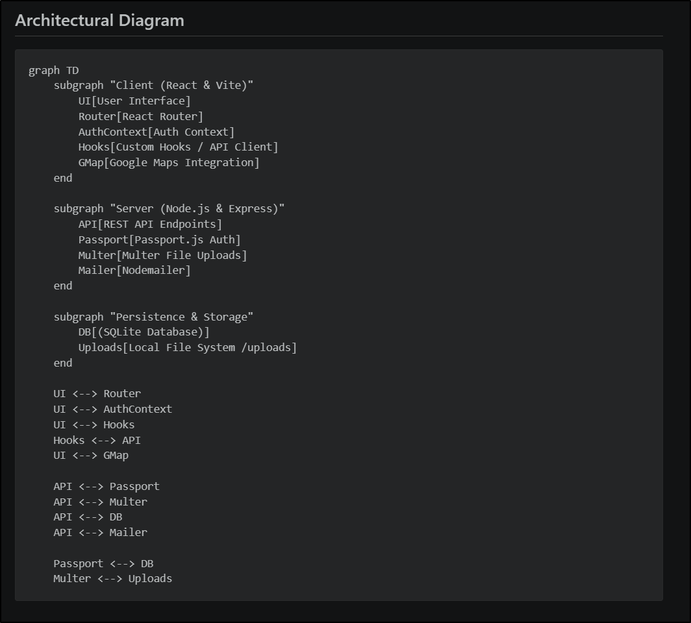Click the Hooks[Custom Hooks / API Client] line
The height and width of the screenshot is (623, 691).
tap(178, 147)
